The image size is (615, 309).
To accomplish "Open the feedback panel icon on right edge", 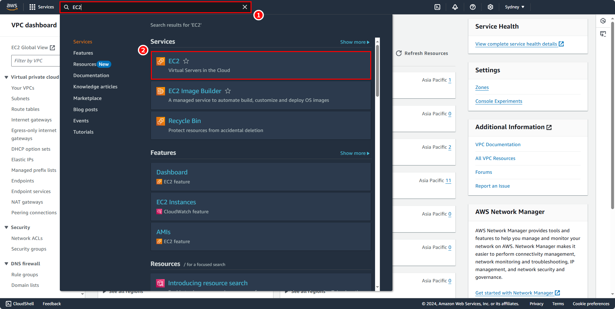I will 603,34.
